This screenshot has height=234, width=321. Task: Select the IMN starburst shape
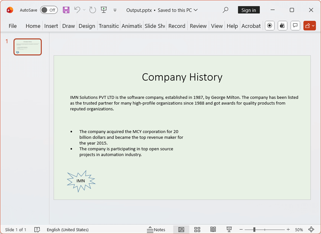pos(81,181)
